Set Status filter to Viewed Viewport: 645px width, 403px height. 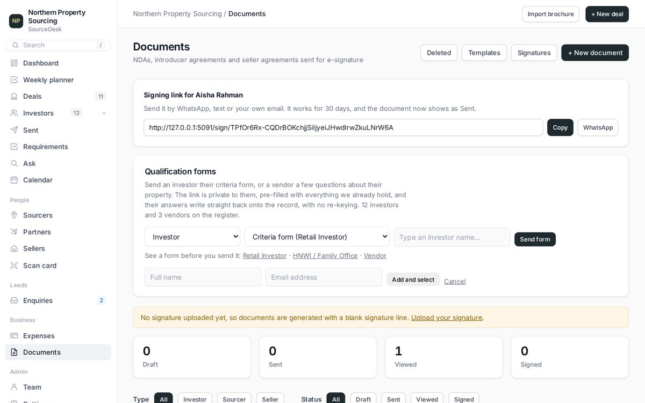[x=427, y=399]
